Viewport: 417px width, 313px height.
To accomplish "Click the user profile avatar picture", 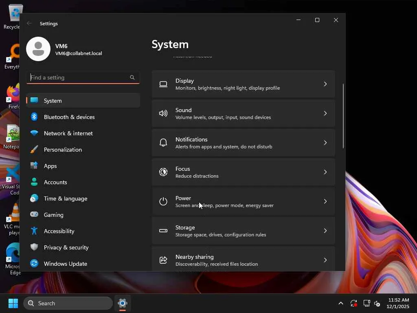I will (x=38, y=49).
